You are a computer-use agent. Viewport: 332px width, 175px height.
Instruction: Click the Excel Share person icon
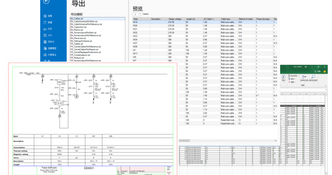(315, 71)
